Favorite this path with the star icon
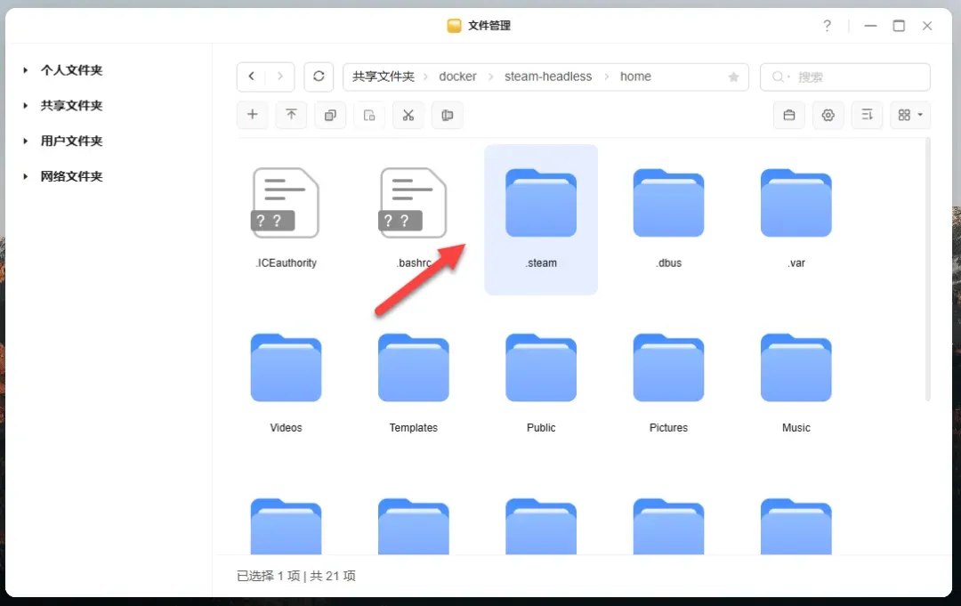 pos(733,77)
